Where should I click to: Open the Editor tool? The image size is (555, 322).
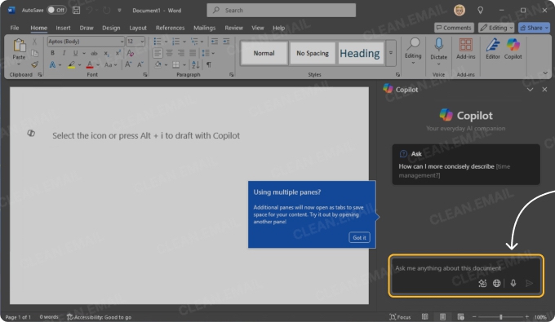[493, 49]
